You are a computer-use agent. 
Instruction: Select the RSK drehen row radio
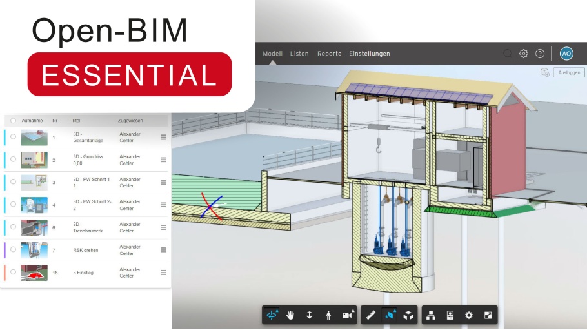(x=13, y=249)
